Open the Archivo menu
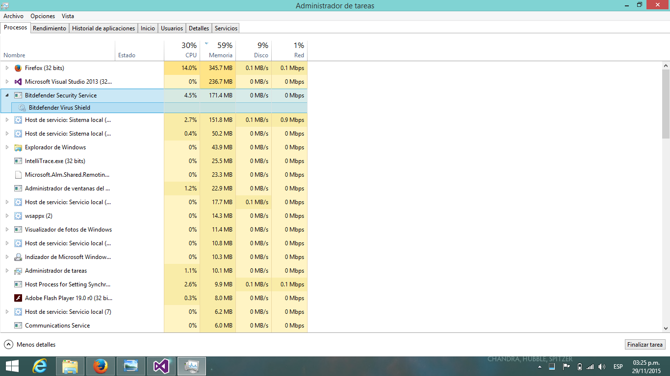 [13, 16]
